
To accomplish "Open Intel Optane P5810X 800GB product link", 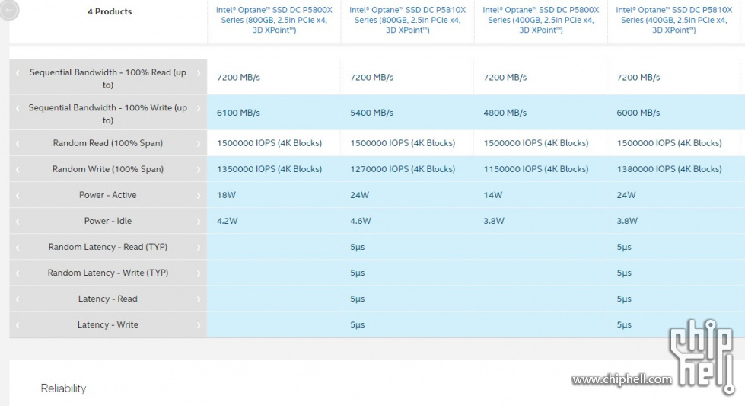I will (x=408, y=20).
